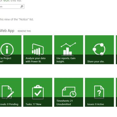This screenshot has width=117, height=117.
Task: Click inside the search input field
Action: click(10, 6)
